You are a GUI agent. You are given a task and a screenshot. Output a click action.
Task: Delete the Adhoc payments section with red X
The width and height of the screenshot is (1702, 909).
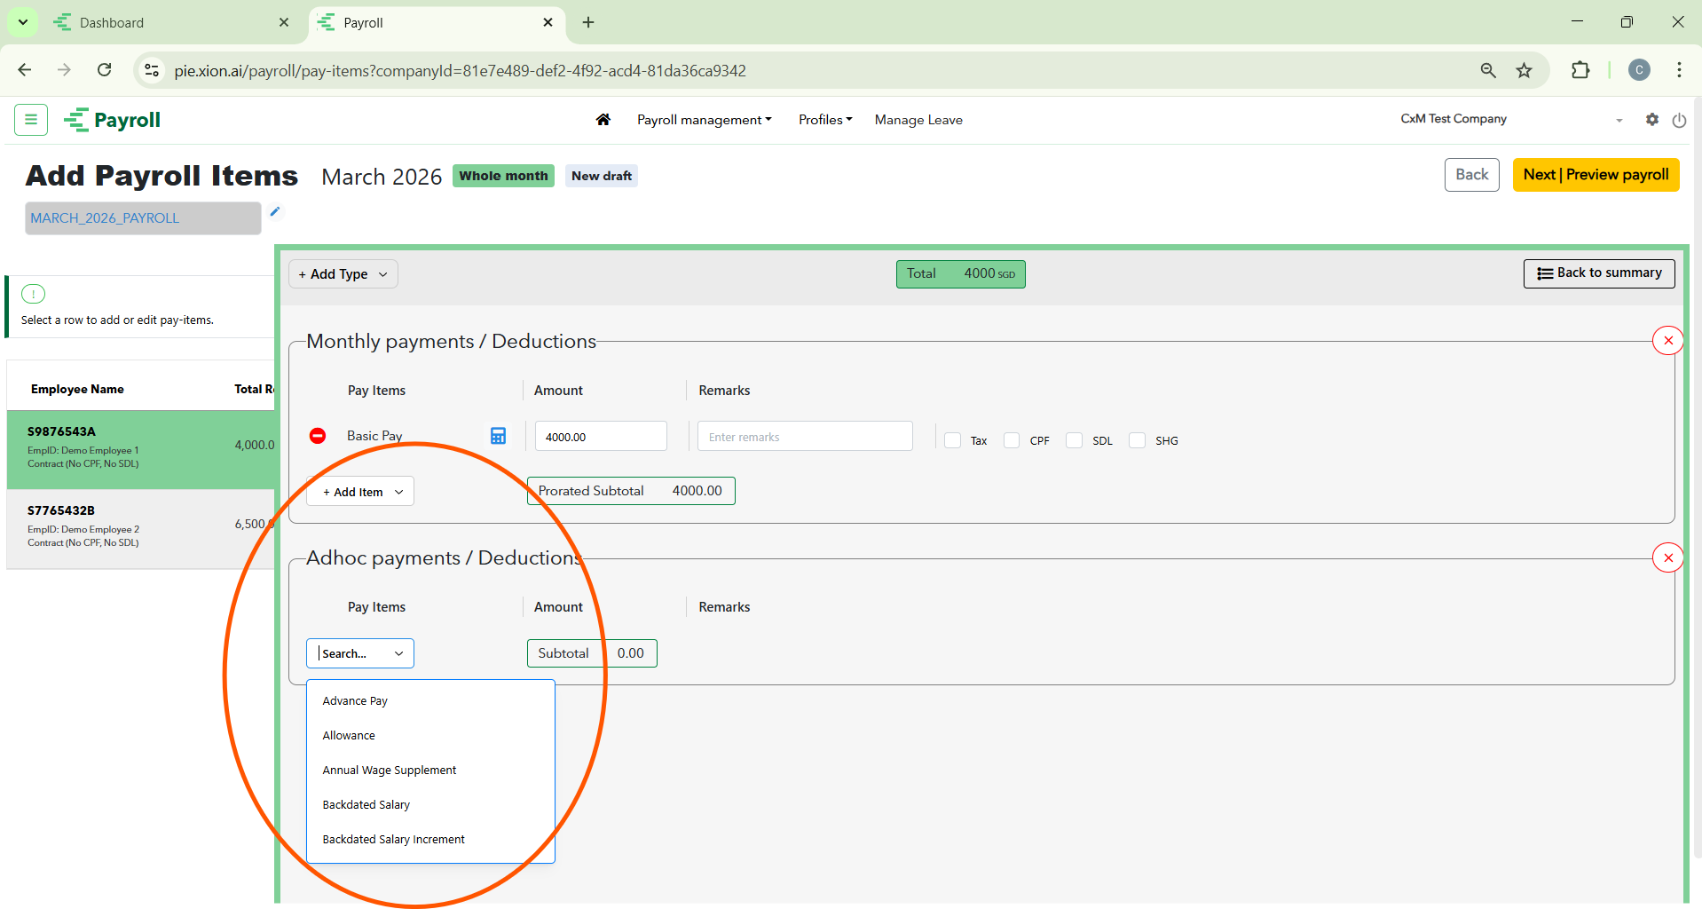click(x=1667, y=558)
